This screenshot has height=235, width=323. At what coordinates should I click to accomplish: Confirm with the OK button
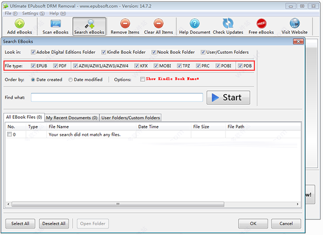point(253,224)
